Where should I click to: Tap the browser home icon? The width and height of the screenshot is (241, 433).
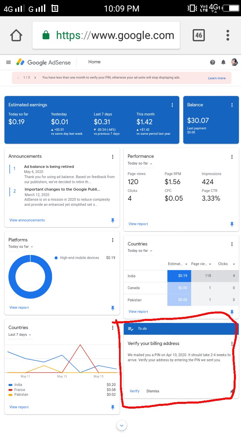point(16,35)
